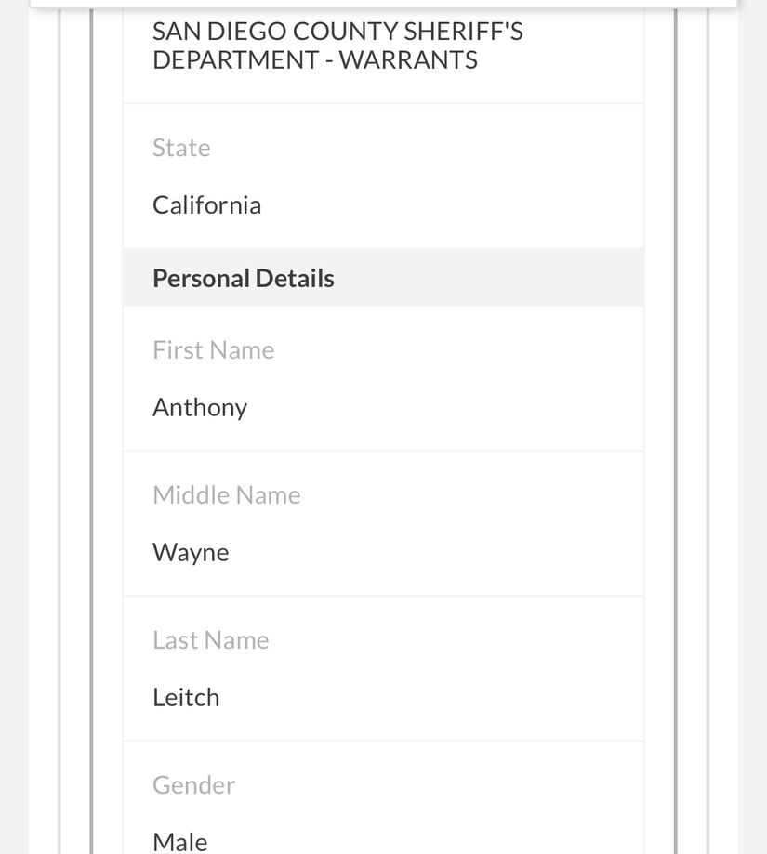
Task: Select the middle name value Wayne
Action: coord(191,553)
